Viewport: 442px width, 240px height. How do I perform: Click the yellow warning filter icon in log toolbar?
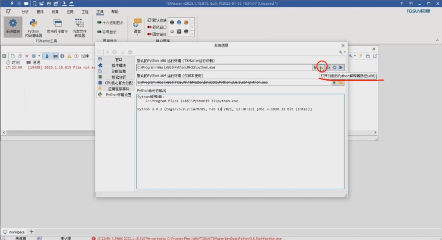coord(69,56)
